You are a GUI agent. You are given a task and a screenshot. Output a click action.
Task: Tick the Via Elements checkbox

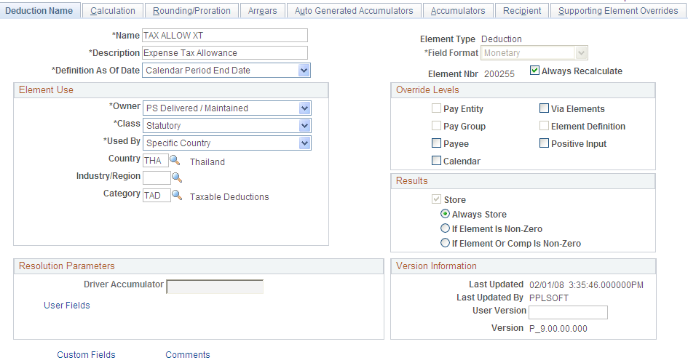click(544, 108)
